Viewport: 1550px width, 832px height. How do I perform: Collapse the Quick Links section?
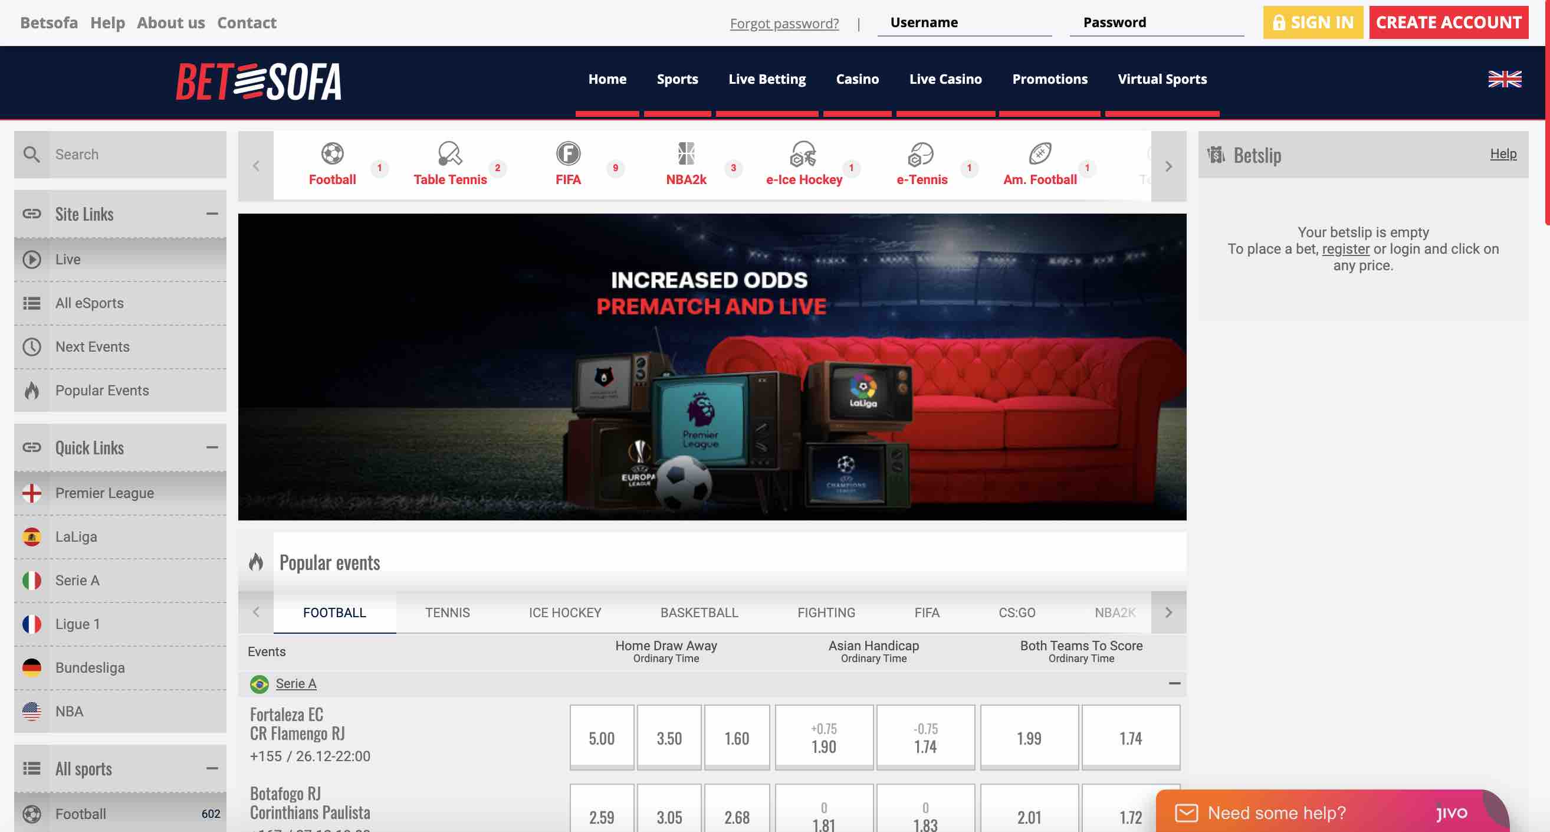coord(212,447)
